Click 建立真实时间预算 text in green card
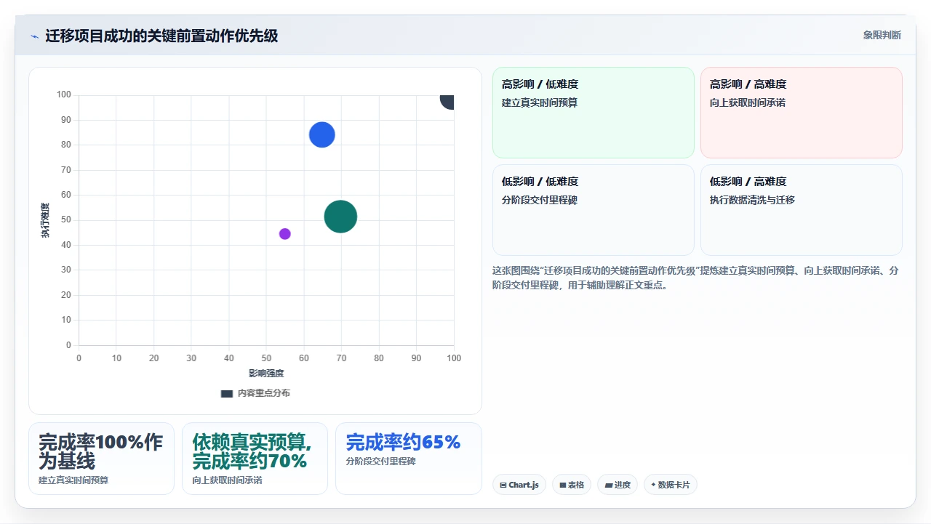 pos(540,103)
